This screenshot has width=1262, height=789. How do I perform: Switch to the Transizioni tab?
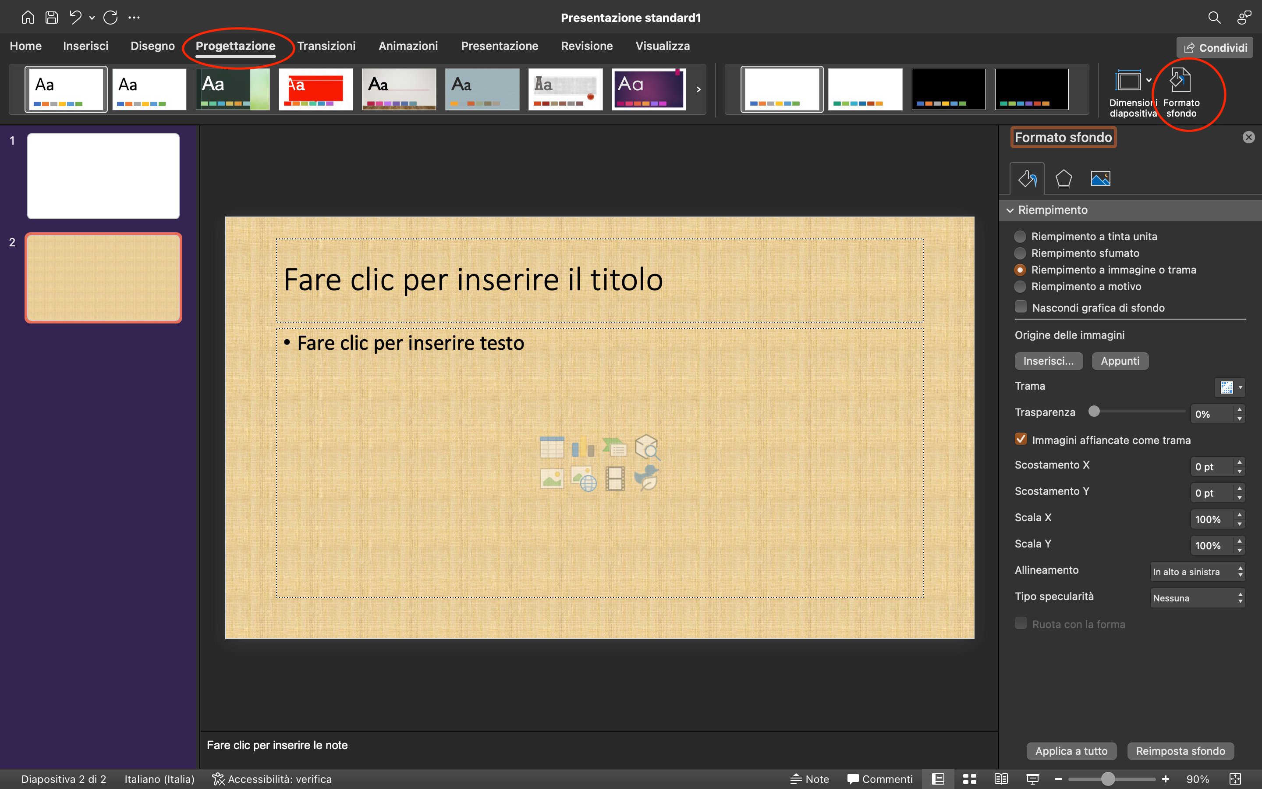coord(326,46)
